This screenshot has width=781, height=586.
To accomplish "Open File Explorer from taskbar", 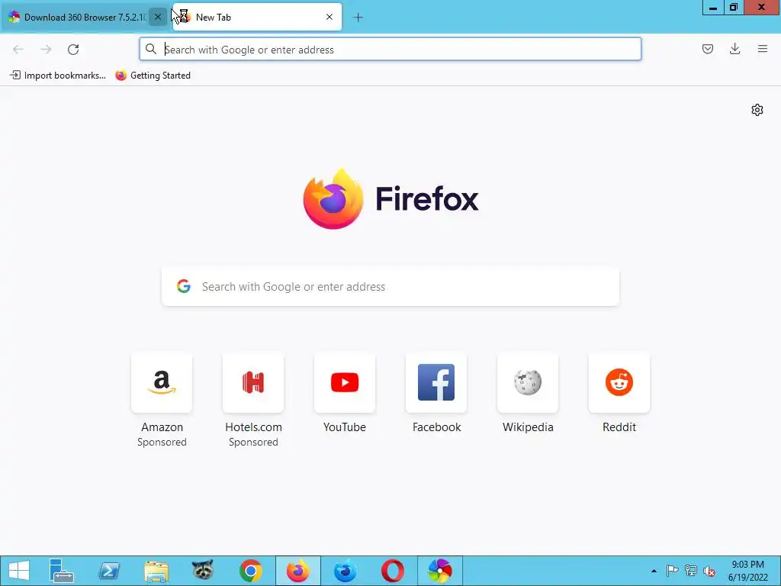I will pos(156,571).
